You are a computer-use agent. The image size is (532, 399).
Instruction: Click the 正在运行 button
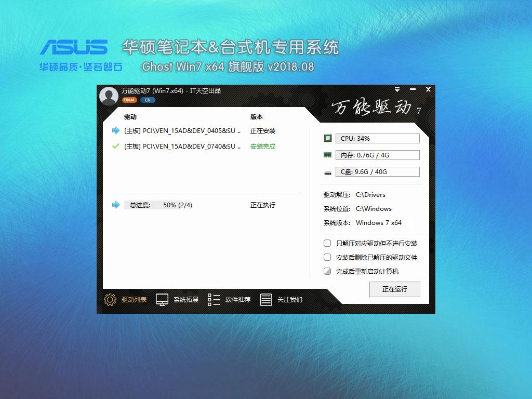(395, 289)
